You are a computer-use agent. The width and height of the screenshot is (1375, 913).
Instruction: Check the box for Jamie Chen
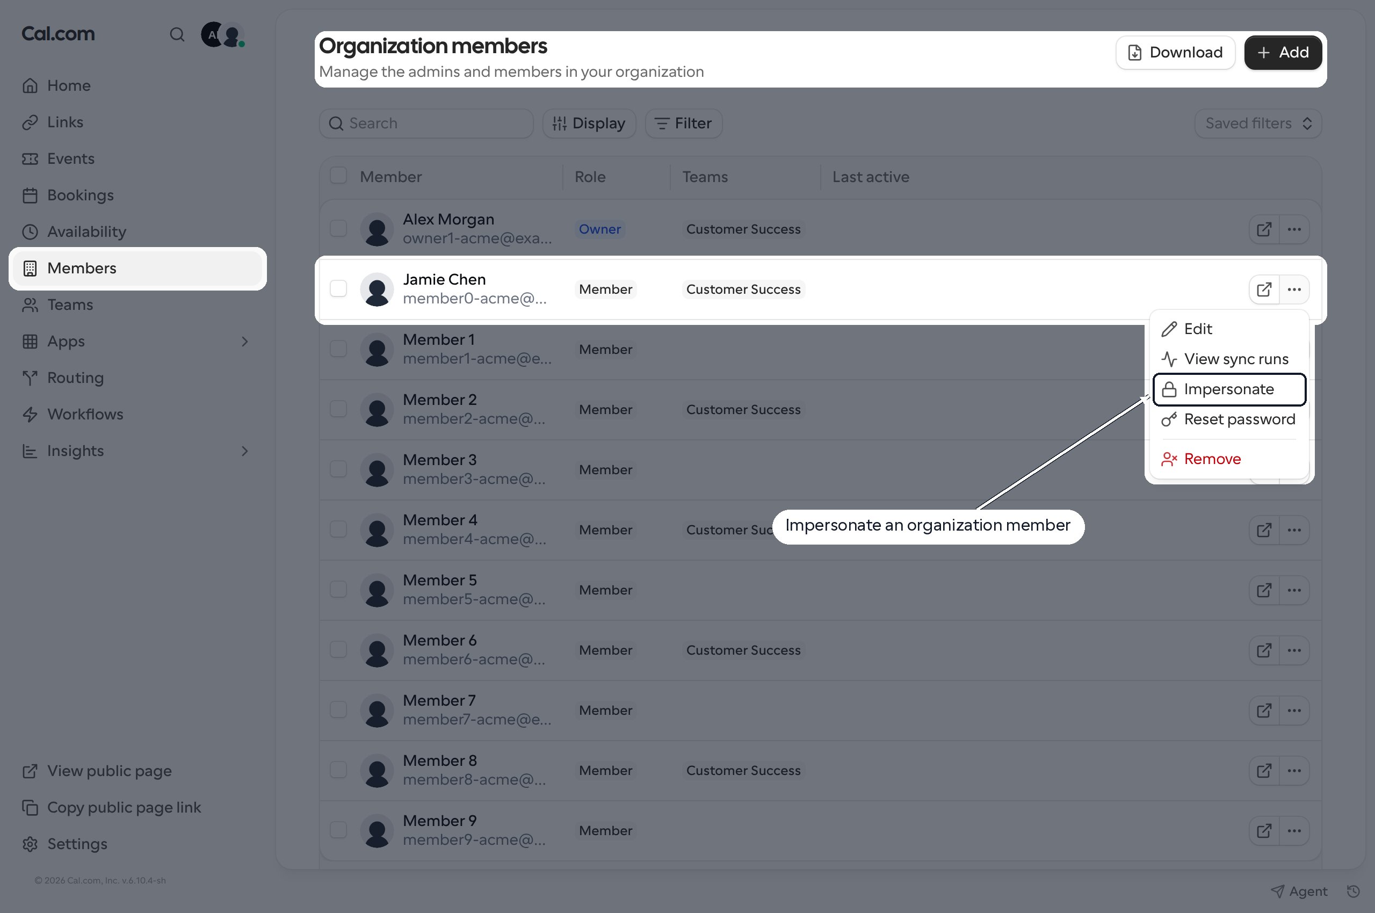[x=338, y=288]
